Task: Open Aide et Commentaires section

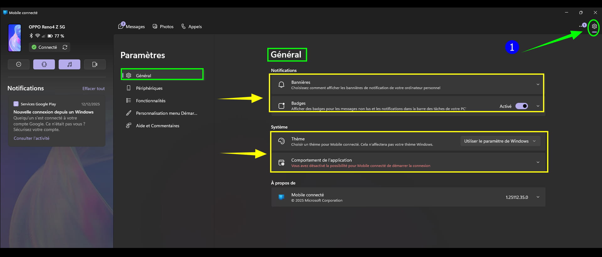Action: 157,126
